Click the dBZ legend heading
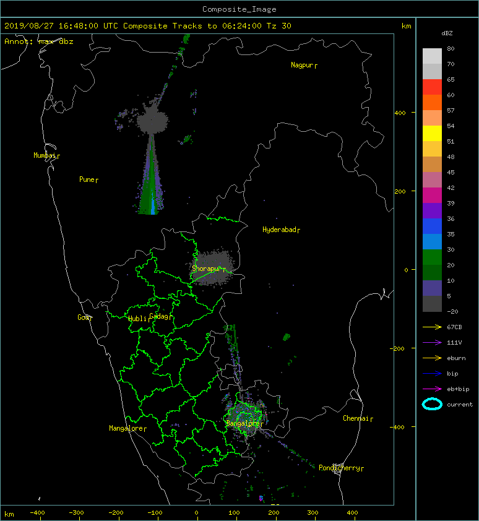The width and height of the screenshot is (479, 521). pyautogui.click(x=447, y=33)
